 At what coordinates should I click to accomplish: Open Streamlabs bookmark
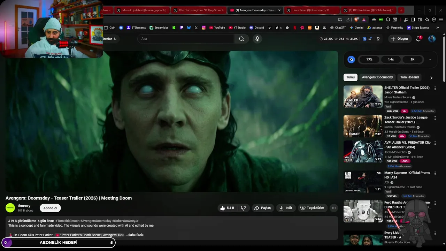pos(159,28)
